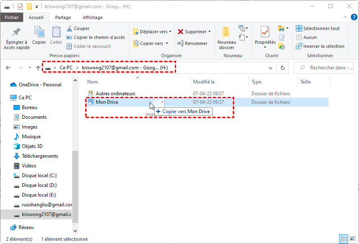359x244 pixels.
Task: Open the Accès facile dropdown icon
Action: tap(243, 37)
